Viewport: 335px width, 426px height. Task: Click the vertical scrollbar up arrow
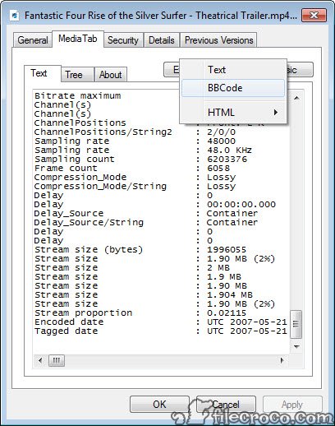[296, 98]
